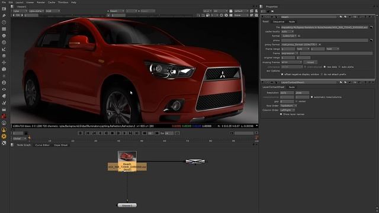Open the Image nodes toolbar icon
Screen dimensions: 379x213
click(x=4, y=9)
